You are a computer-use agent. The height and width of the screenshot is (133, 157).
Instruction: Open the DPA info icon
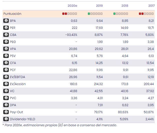point(6,105)
